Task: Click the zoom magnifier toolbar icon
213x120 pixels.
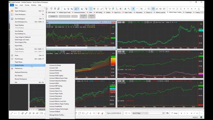Action: pos(149,9)
